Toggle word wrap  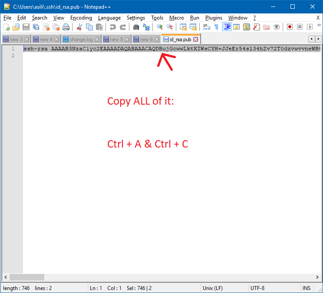(206, 27)
